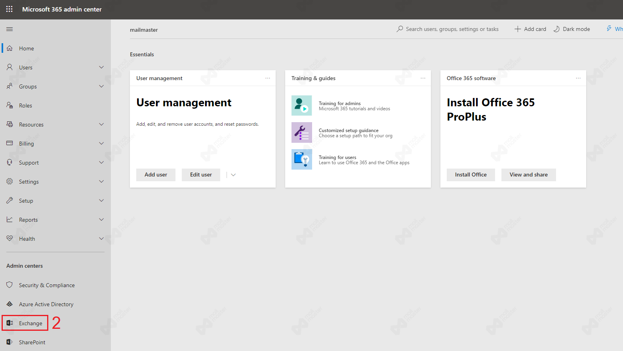Image resolution: width=623 pixels, height=351 pixels.
Task: Click the Add card button
Action: coord(530,29)
